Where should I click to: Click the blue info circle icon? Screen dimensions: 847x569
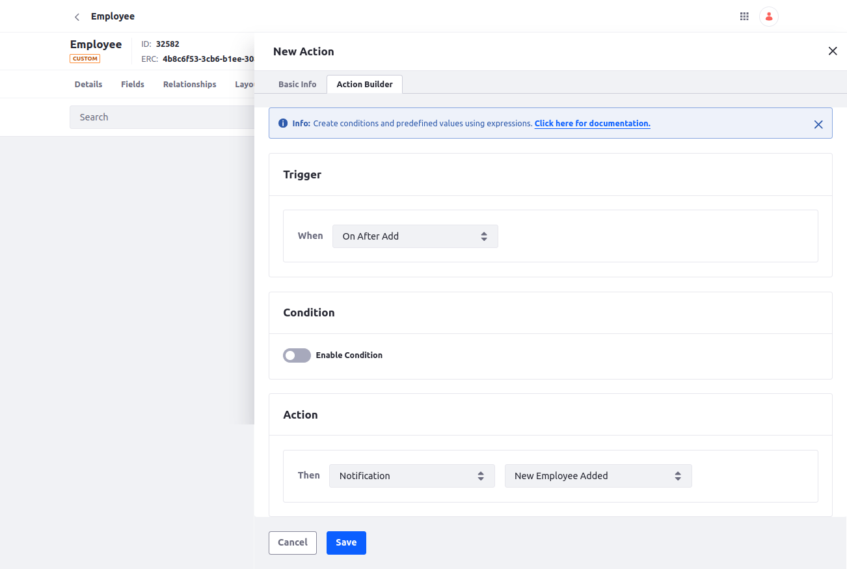coord(283,123)
